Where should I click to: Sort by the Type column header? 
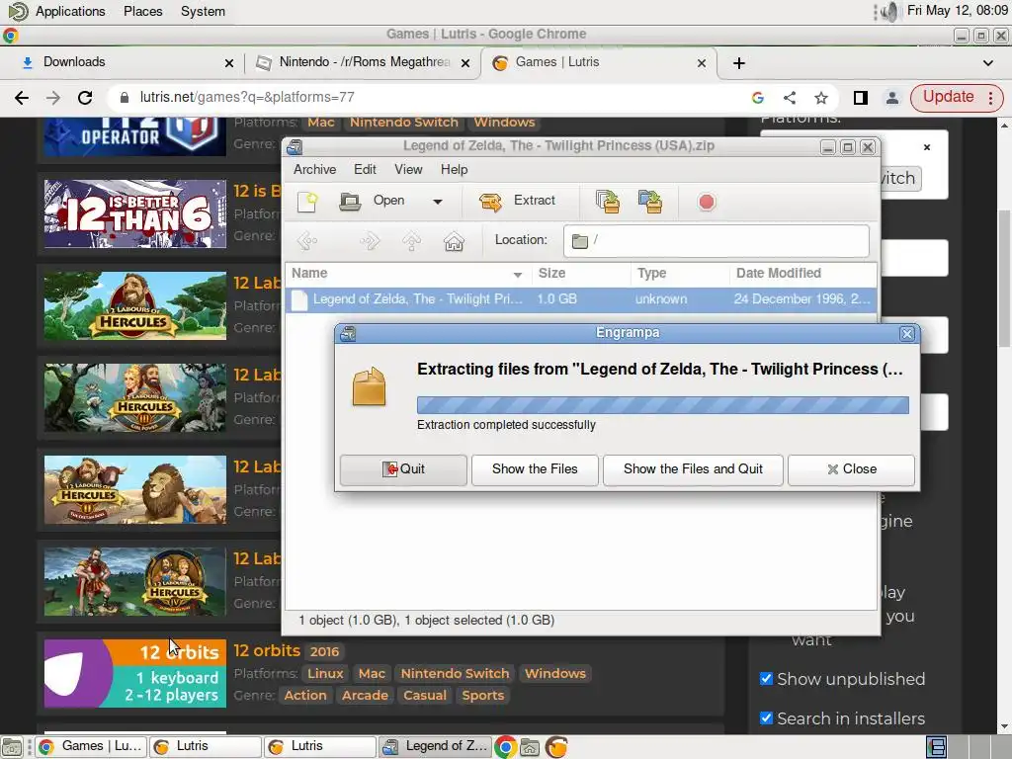pos(680,274)
